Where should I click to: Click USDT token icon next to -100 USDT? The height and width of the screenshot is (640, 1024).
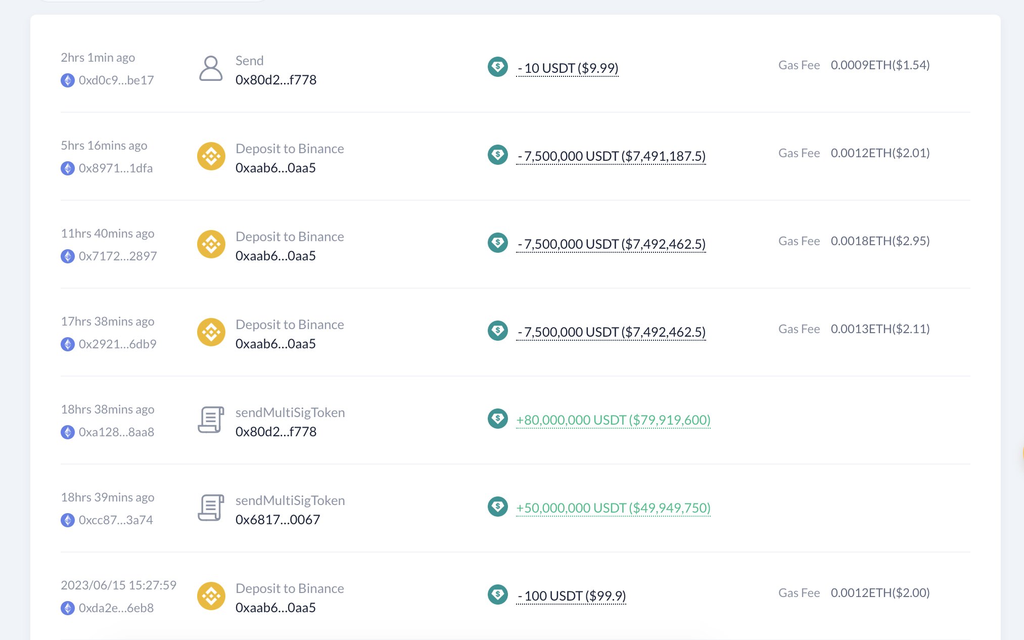point(498,595)
